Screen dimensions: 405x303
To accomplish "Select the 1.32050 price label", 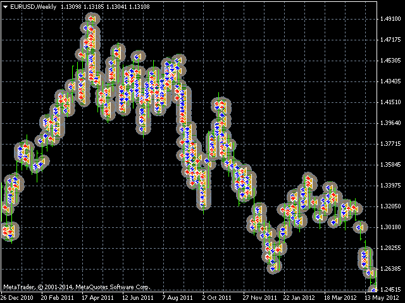I will point(390,206).
